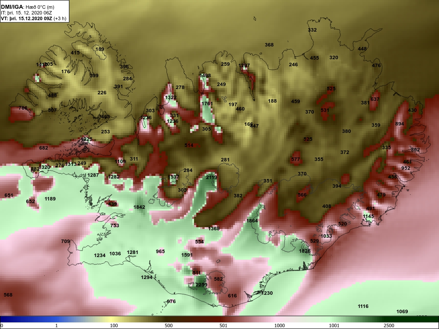Screen dimensions: 439x329
Task: Click the 682 label
Action: click(x=43, y=148)
